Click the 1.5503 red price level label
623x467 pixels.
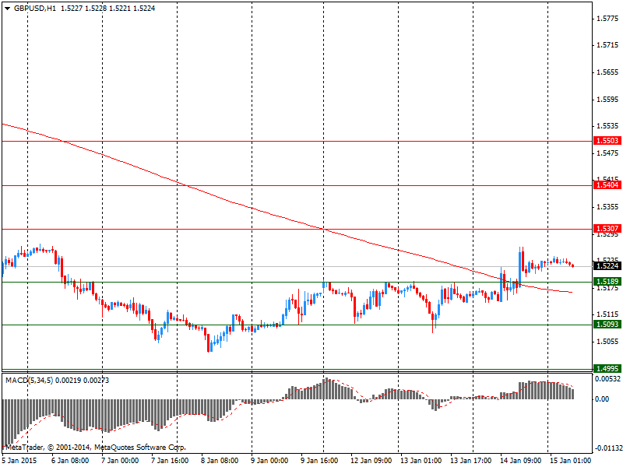[x=607, y=141]
